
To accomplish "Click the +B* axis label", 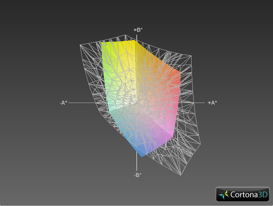I will click(138, 30).
